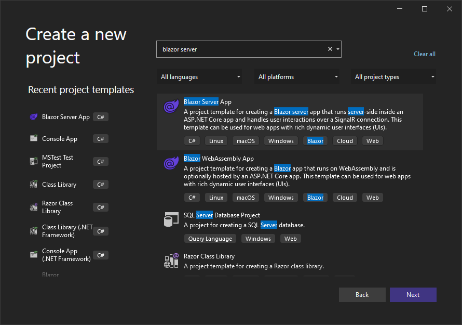Click the Console App icon in recent templates
The image size is (462, 325).
pos(34,138)
